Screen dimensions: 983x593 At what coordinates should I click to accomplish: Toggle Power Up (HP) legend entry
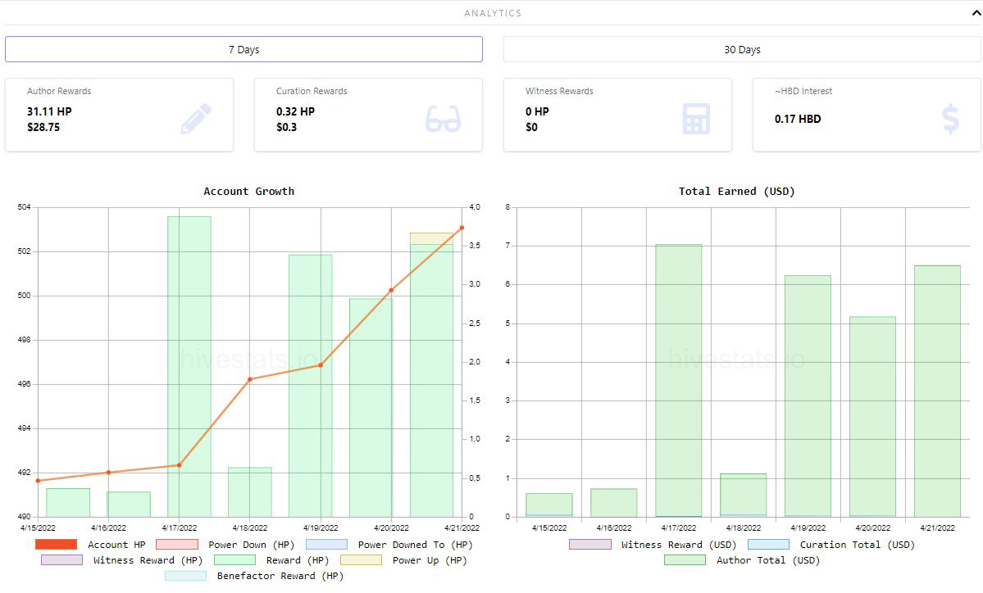(x=403, y=560)
